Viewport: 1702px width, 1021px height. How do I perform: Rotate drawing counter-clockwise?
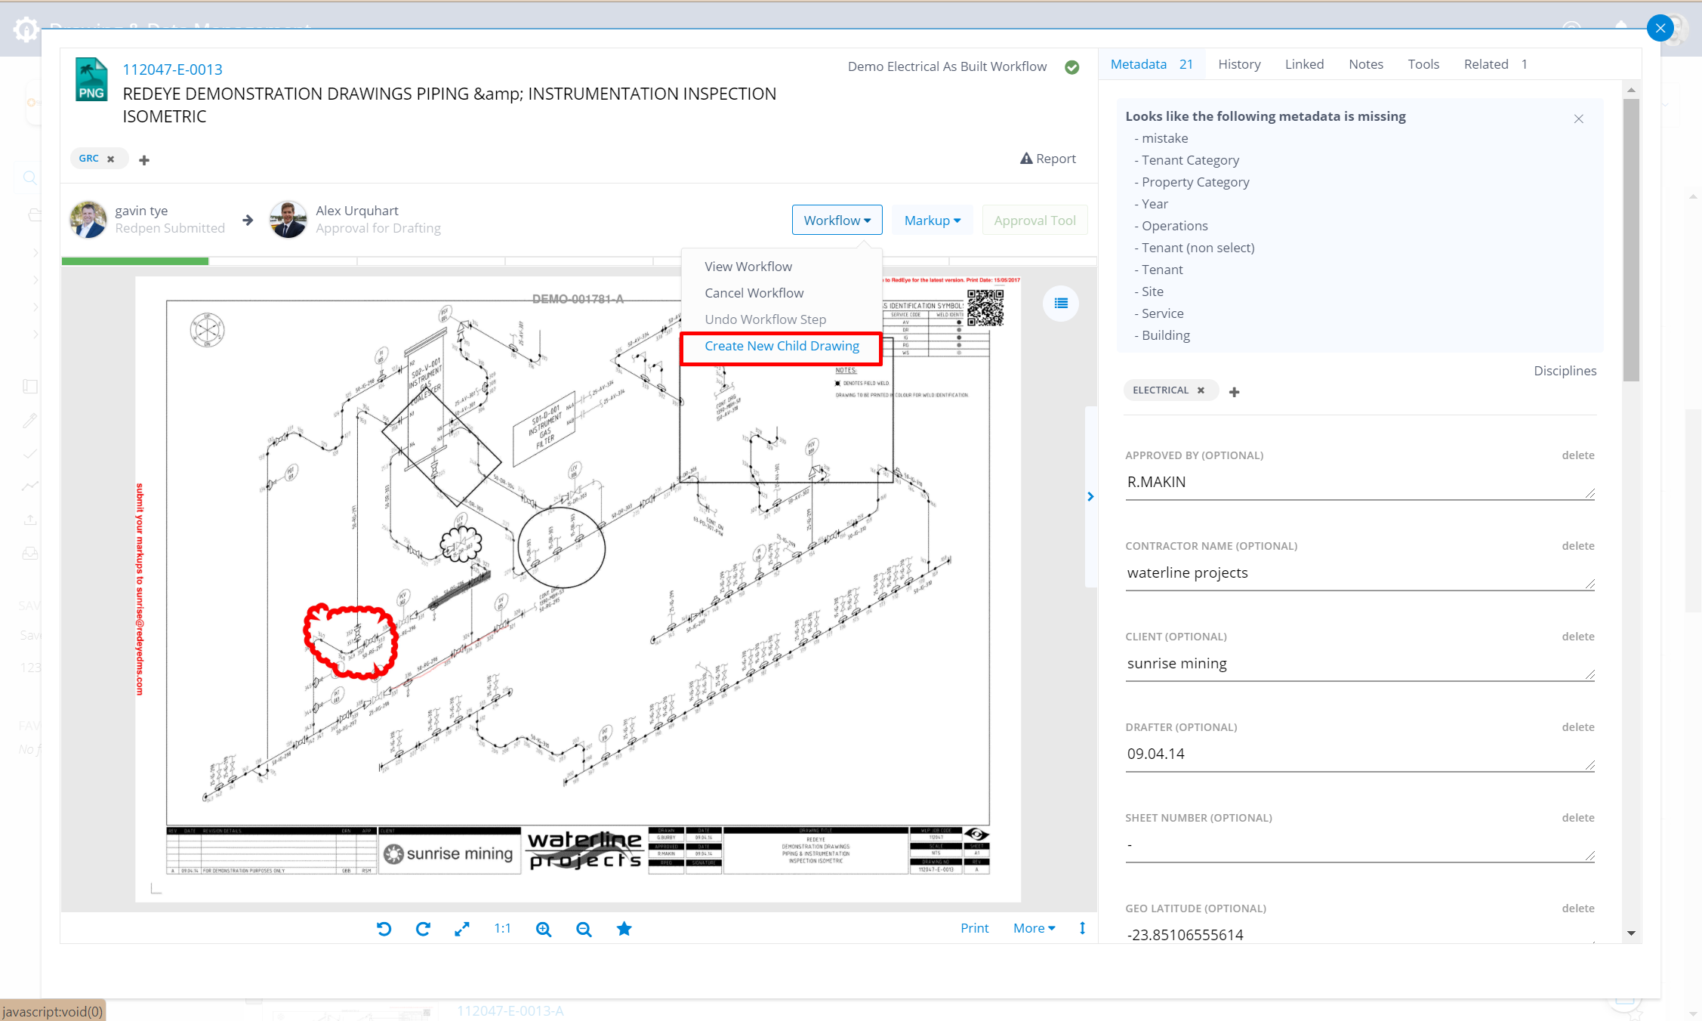(384, 929)
